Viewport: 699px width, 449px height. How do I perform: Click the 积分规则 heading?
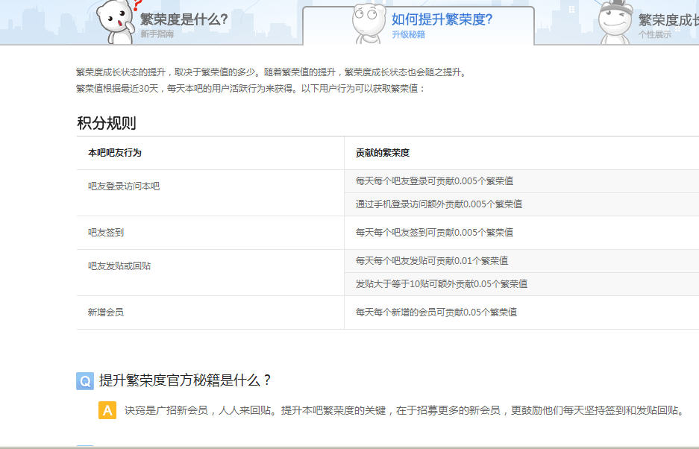[107, 122]
